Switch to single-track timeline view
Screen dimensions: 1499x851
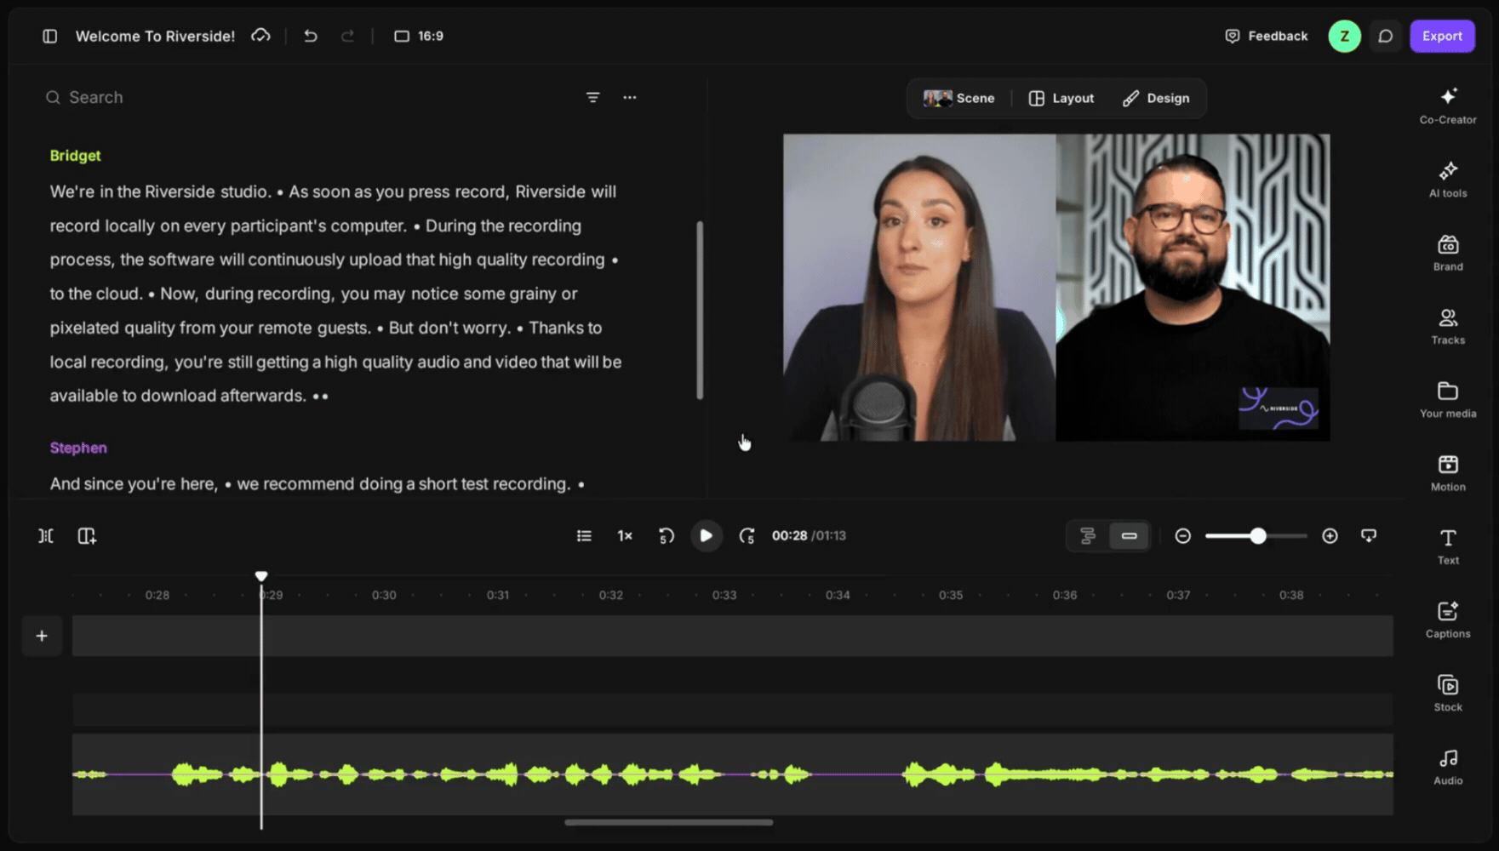click(1129, 535)
